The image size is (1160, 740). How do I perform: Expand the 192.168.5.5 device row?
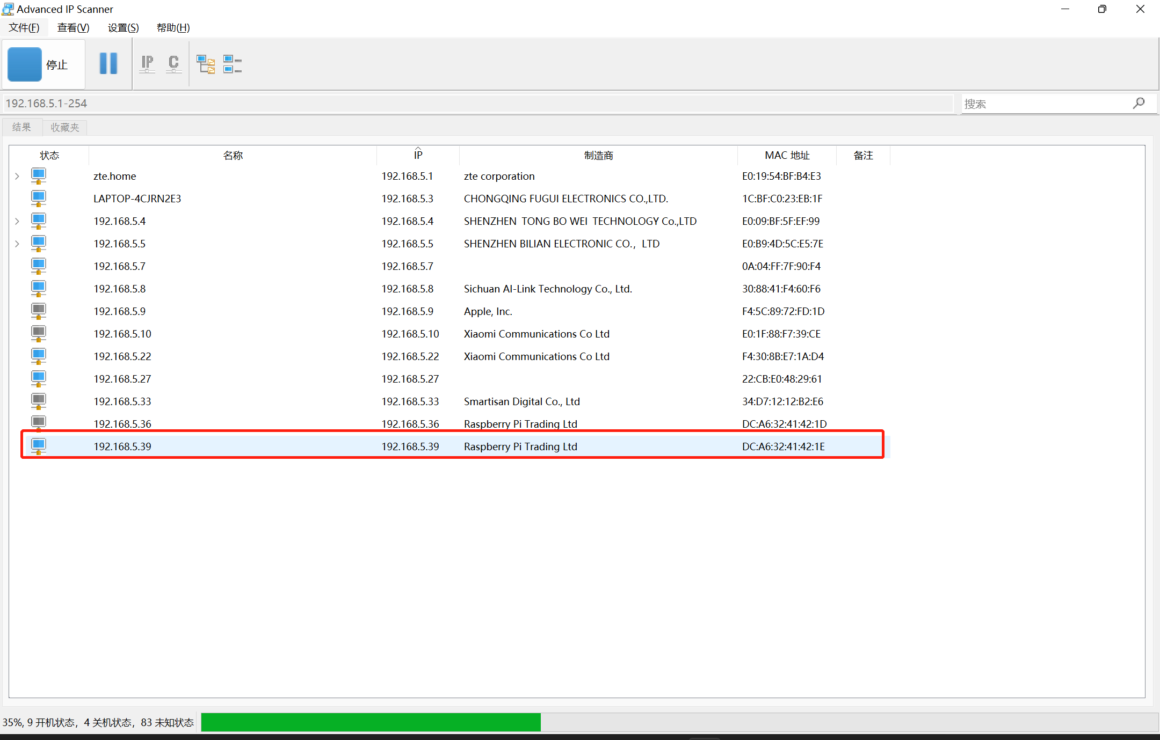coord(17,244)
